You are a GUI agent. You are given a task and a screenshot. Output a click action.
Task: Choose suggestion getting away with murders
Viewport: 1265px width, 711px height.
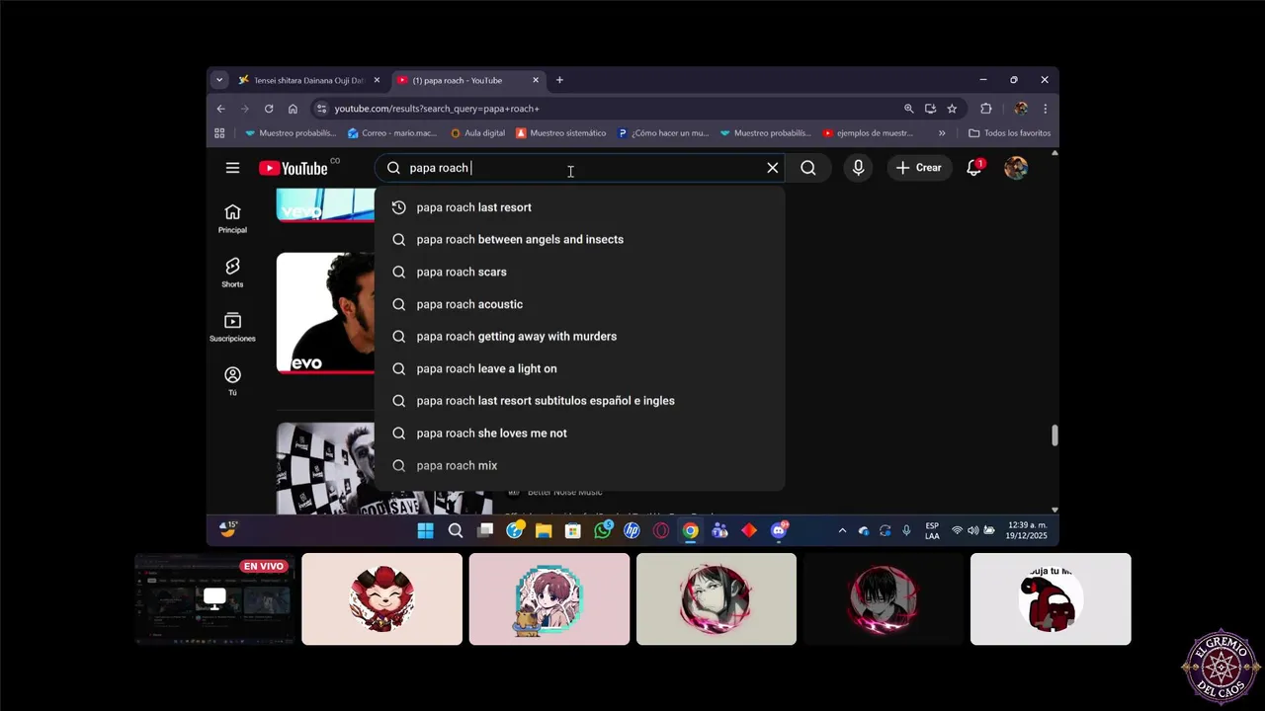(579, 337)
